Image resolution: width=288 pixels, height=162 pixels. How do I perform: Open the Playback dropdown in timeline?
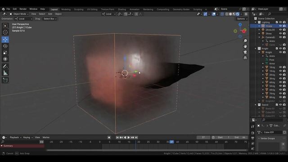pyautogui.click(x=15, y=137)
